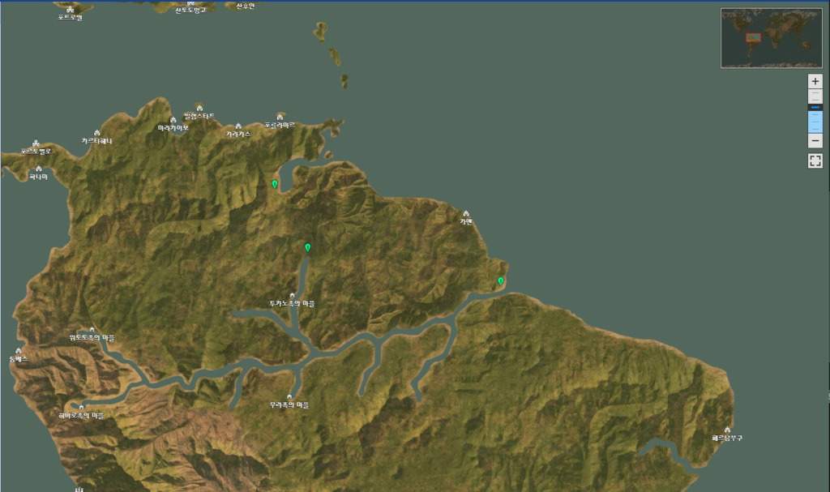Click the 마라카이보 label
The image size is (830, 492).
coord(173,128)
